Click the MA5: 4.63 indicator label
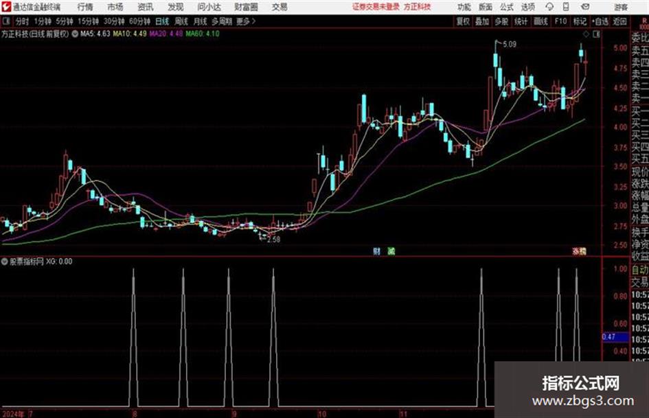Screen dimensions: 649x418 pos(95,34)
